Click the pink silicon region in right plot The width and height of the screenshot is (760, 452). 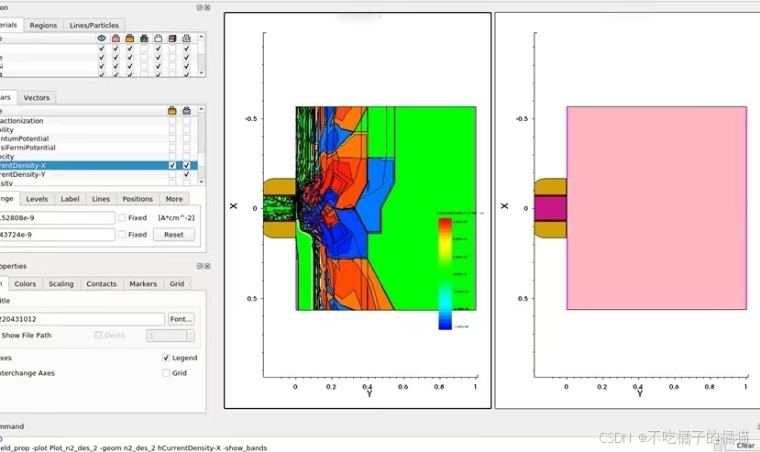coord(656,208)
